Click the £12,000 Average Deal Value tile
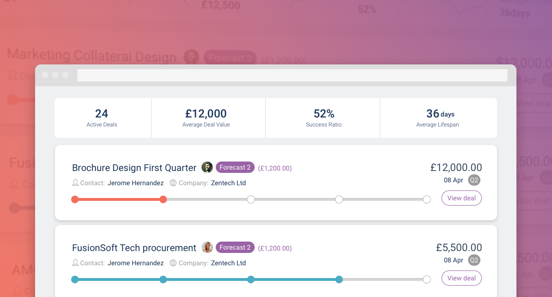Viewport: 552px width, 297px height. coord(208,118)
